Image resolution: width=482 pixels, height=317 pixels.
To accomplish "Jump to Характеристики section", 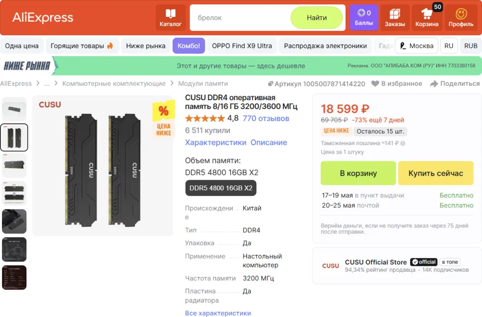I will pyautogui.click(x=215, y=143).
